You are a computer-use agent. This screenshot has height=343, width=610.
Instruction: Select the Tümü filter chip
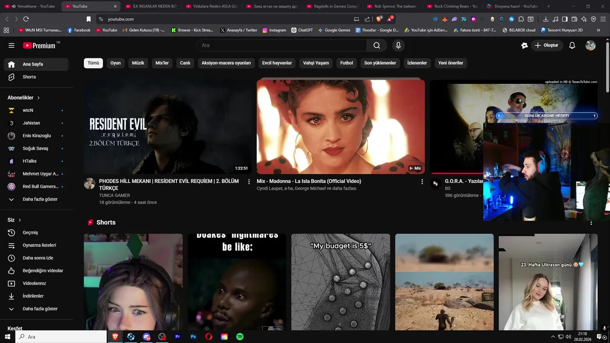pos(93,63)
